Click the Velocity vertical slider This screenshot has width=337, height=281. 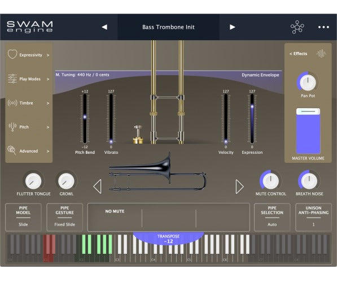226,119
